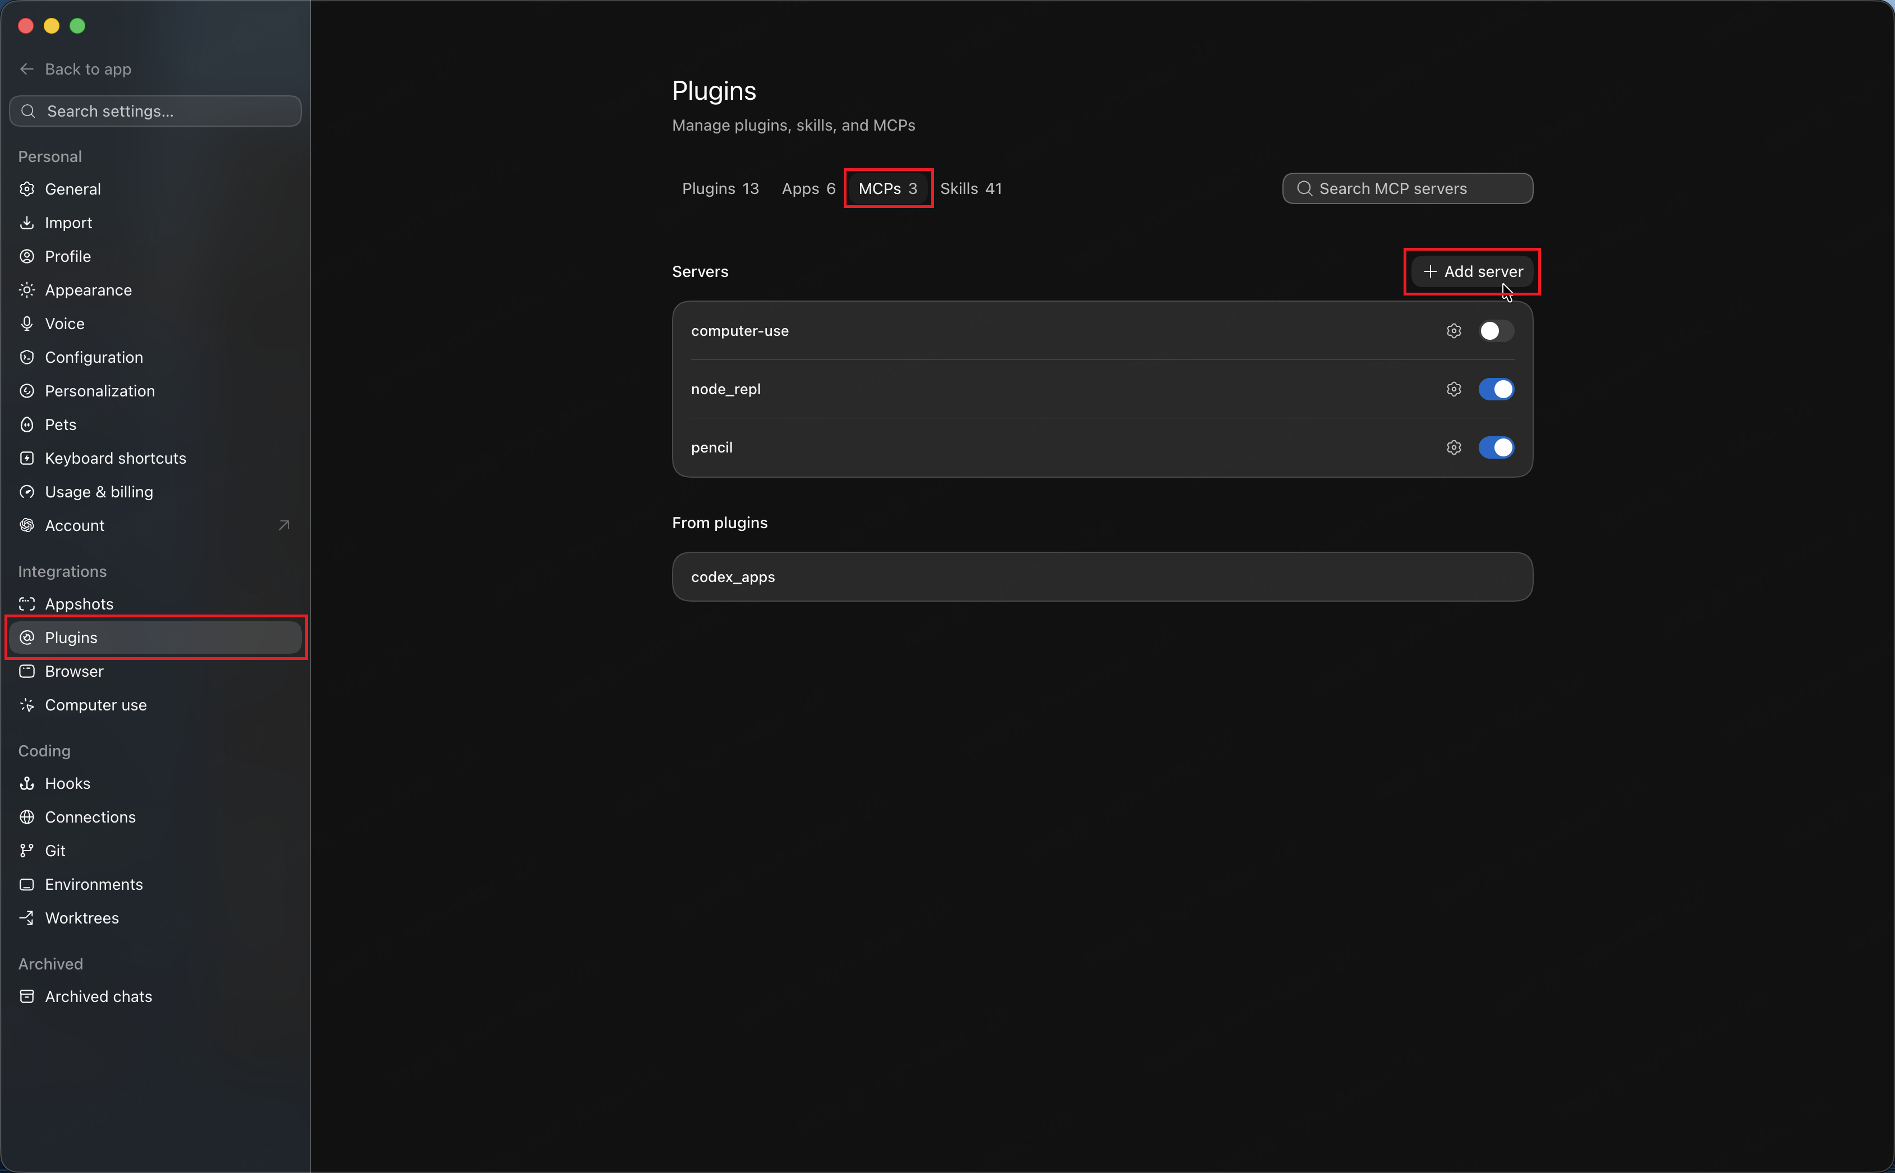1895x1173 pixels.
Task: Click the Back to app arrow icon
Action: [x=26, y=69]
